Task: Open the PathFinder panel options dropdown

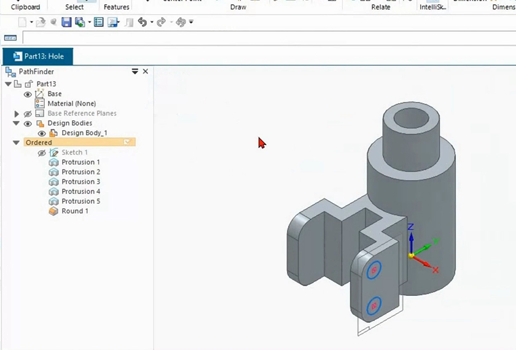Action: tap(135, 72)
